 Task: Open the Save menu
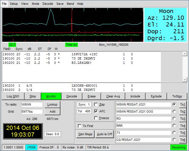(60, 4)
